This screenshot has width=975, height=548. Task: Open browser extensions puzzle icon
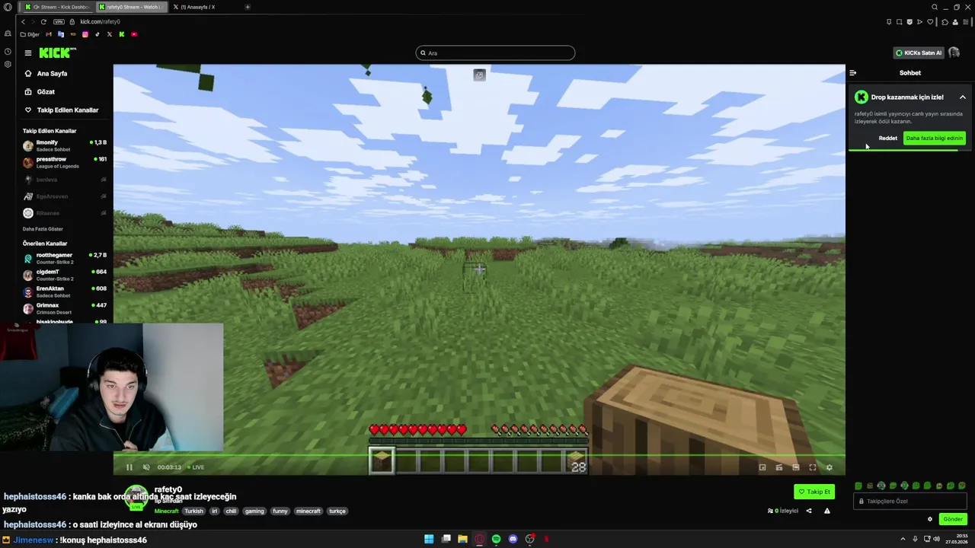(945, 21)
